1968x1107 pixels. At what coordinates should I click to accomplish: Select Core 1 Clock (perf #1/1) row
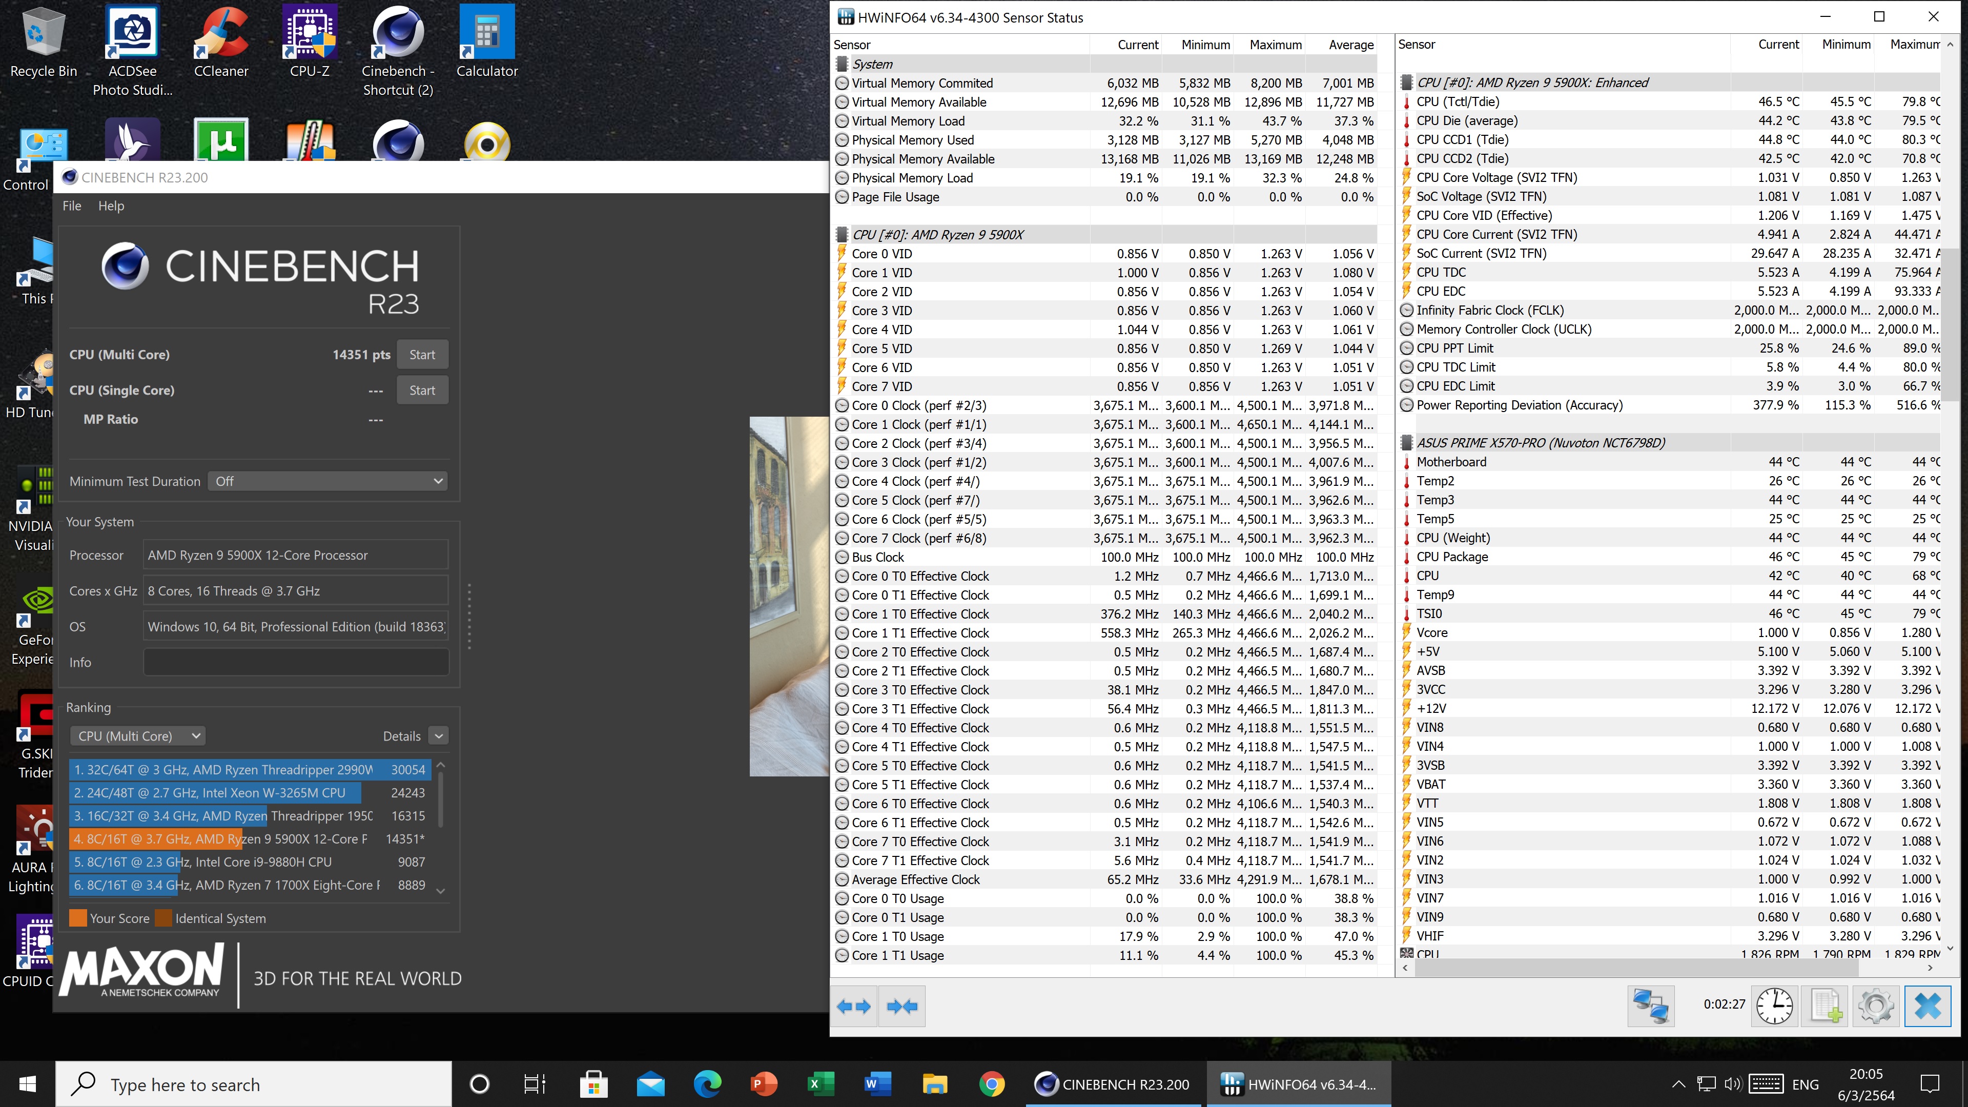[x=1105, y=424]
